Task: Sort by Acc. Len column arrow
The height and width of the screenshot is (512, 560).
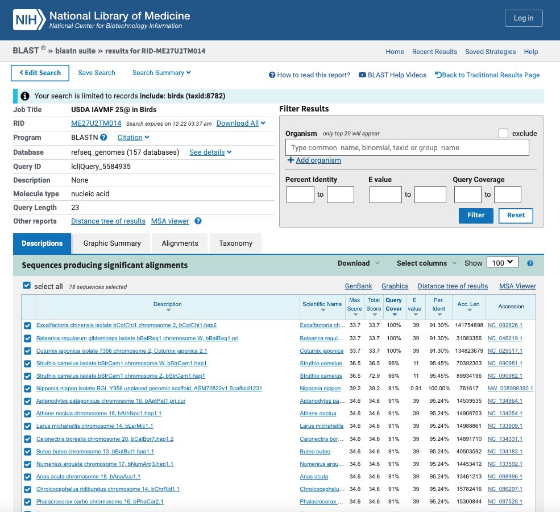Action: click(x=470, y=310)
